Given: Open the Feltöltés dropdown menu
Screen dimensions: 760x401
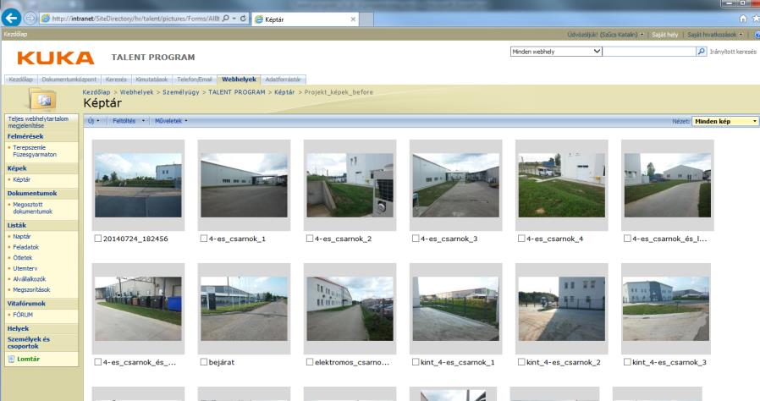Looking at the screenshot, I should click(x=129, y=121).
